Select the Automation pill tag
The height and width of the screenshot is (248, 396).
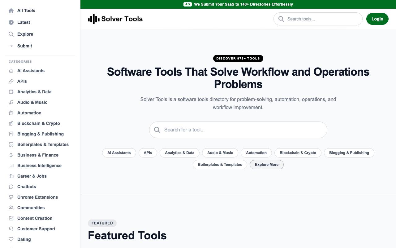[x=256, y=153]
